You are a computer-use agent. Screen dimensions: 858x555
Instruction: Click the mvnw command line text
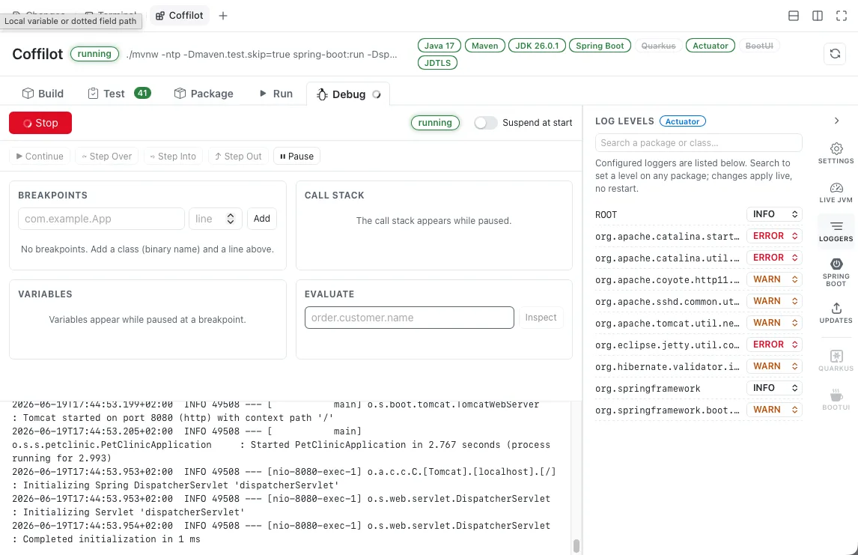click(261, 54)
